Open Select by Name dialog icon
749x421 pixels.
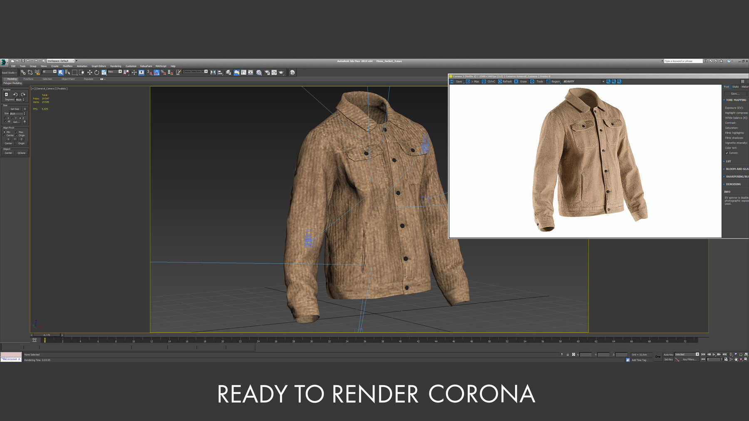(x=67, y=72)
